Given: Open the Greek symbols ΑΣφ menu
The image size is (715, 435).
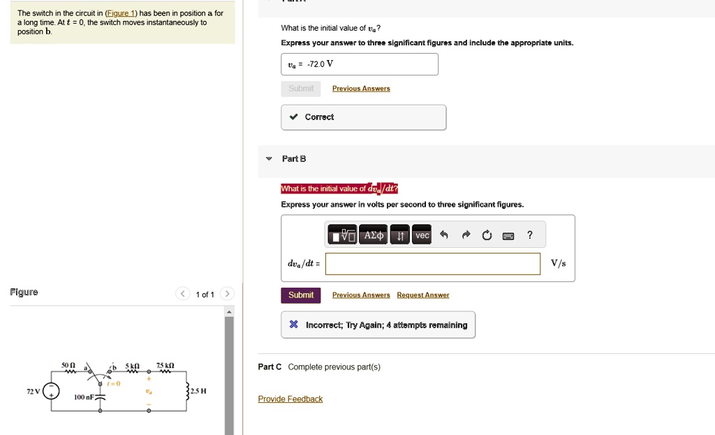Looking at the screenshot, I should click(x=373, y=235).
